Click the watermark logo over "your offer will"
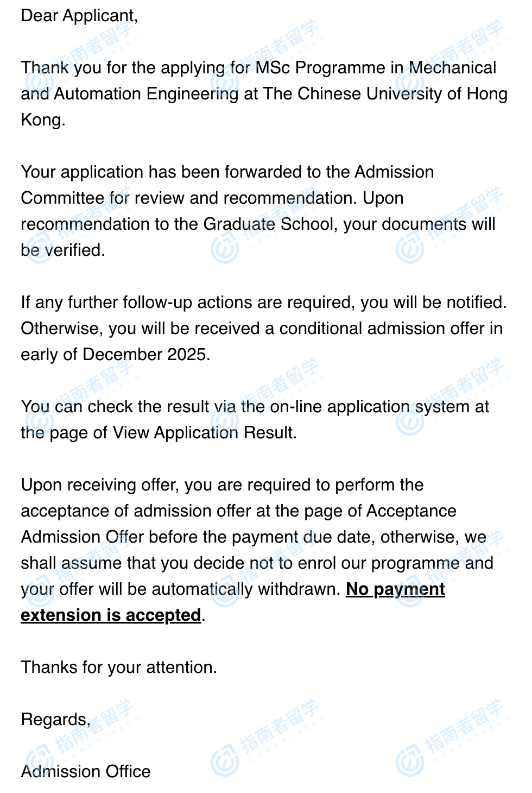 tap(38, 592)
